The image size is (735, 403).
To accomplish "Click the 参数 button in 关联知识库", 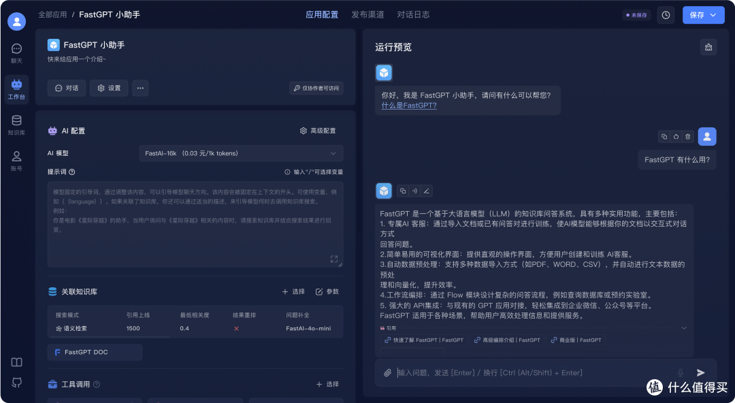I will coord(327,292).
